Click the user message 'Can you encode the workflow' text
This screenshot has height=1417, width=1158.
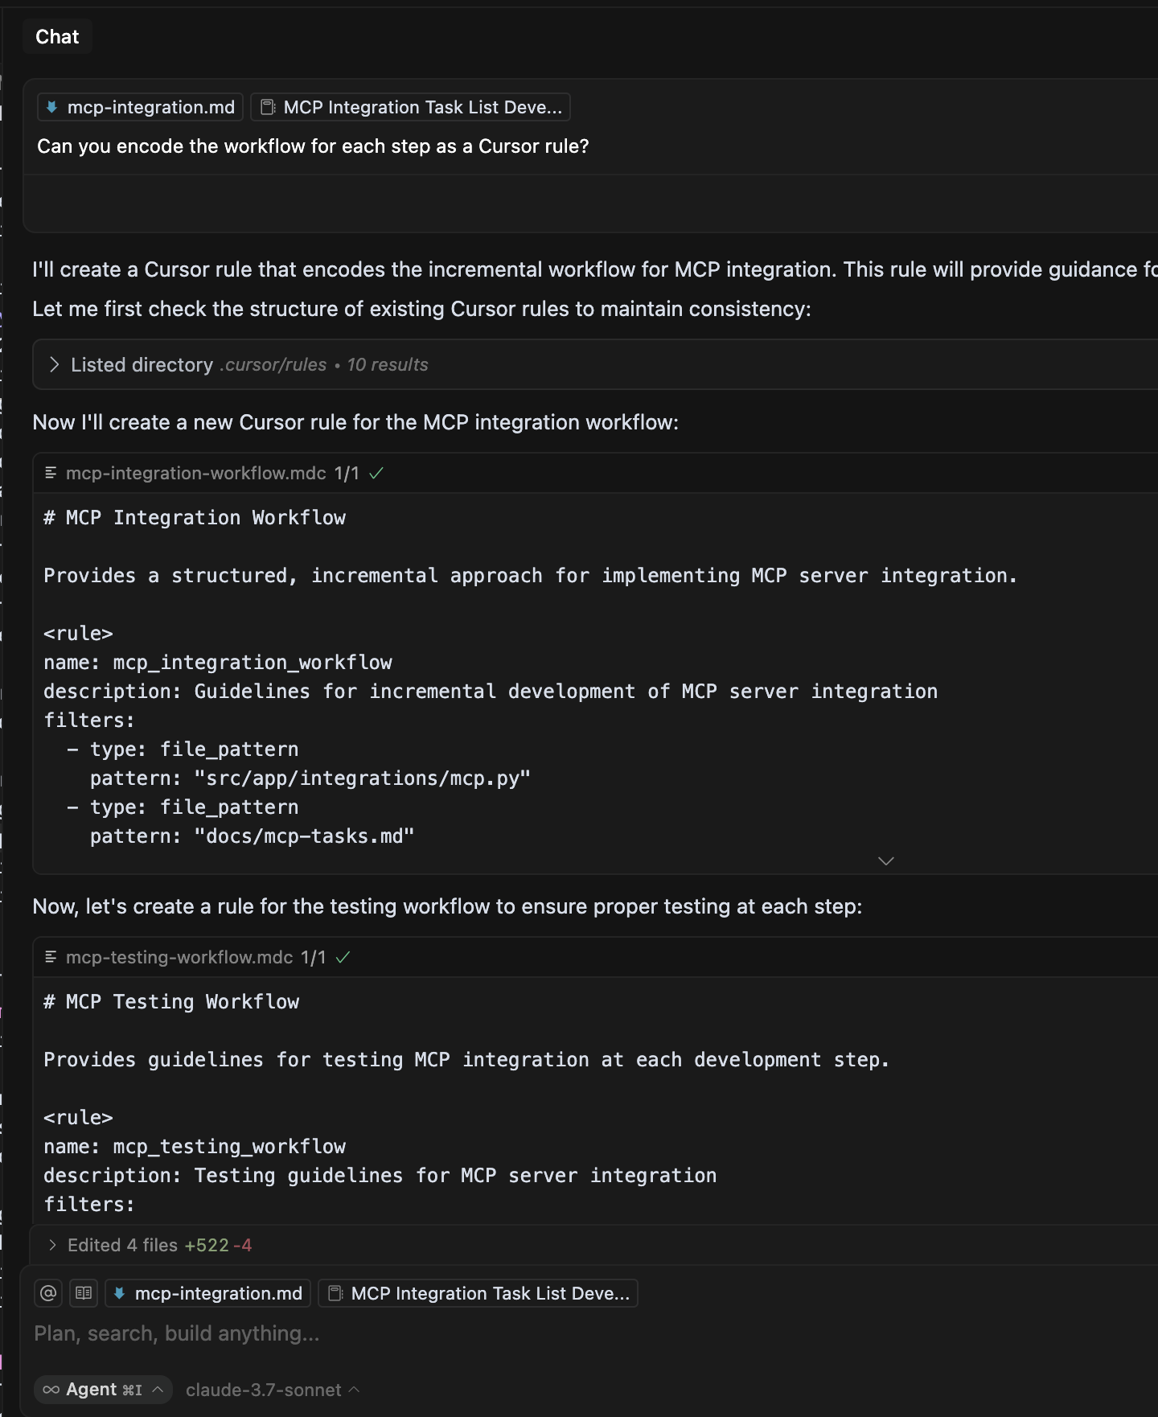pos(313,146)
